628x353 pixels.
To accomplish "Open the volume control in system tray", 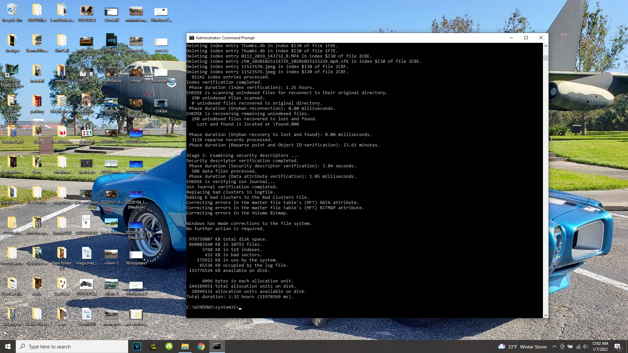I will click(585, 346).
